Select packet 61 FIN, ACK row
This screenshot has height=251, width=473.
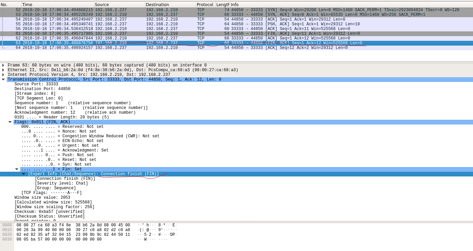[x=236, y=34]
